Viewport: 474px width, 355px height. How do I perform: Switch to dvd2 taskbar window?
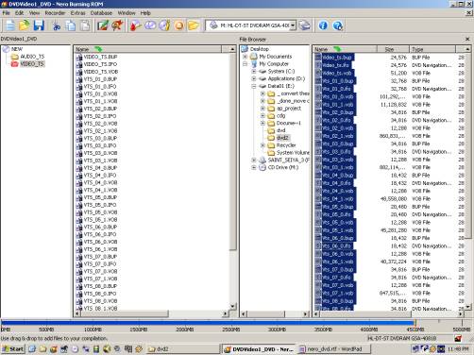click(x=182, y=348)
